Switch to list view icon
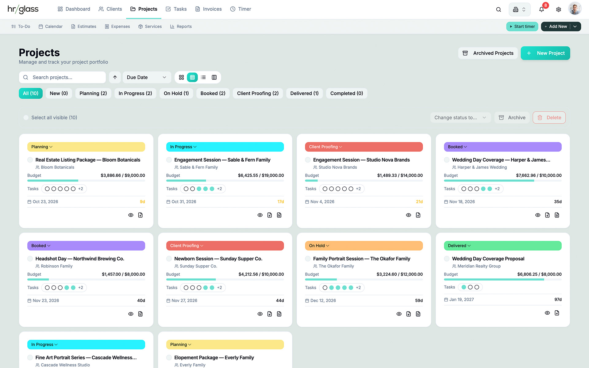 coord(203,77)
